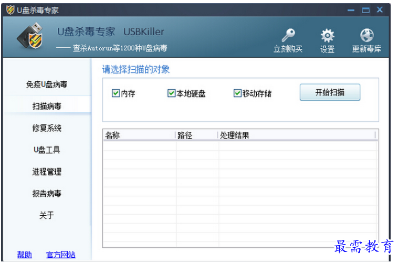
Task: Click the 更新毒库 globe icon
Action: pos(367,35)
